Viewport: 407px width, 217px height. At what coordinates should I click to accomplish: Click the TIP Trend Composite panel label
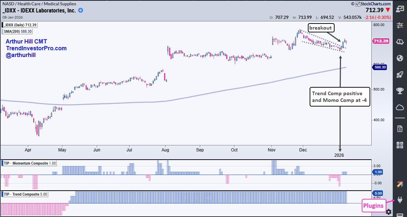26,194
